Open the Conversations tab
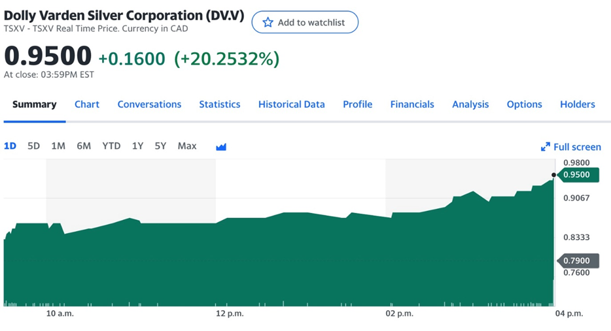 149,104
